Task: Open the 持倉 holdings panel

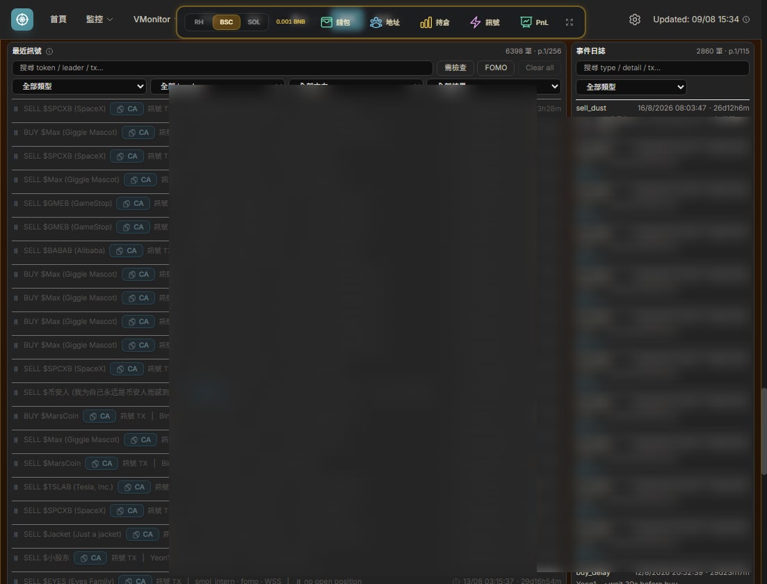Action: click(435, 22)
